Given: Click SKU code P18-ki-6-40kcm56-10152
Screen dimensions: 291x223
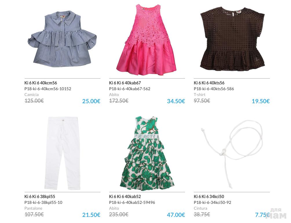Looking at the screenshot, I should (x=48, y=89).
